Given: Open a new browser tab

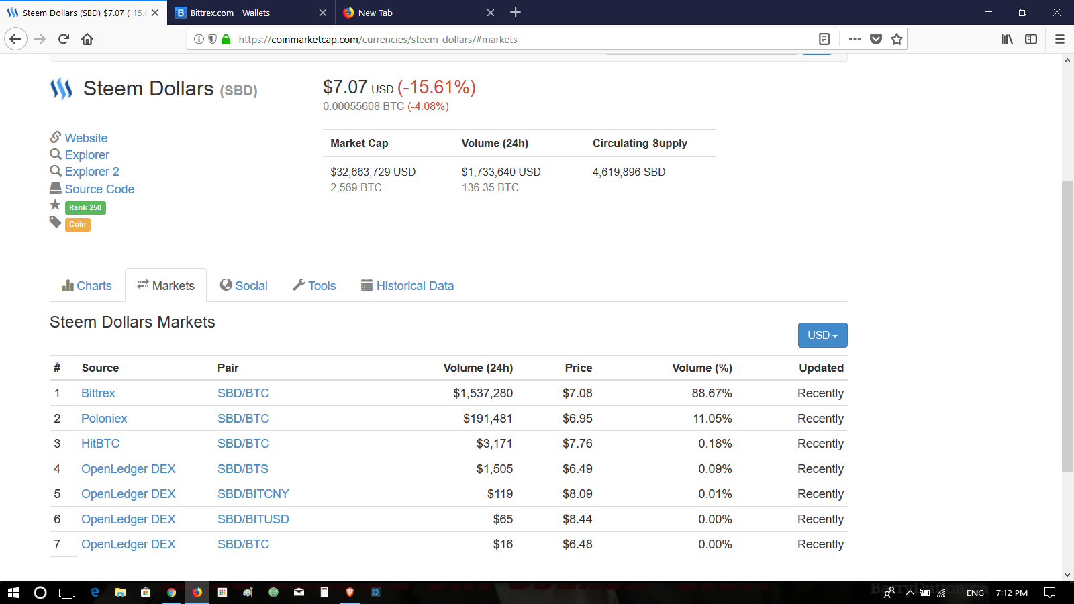Looking at the screenshot, I should pyautogui.click(x=516, y=12).
